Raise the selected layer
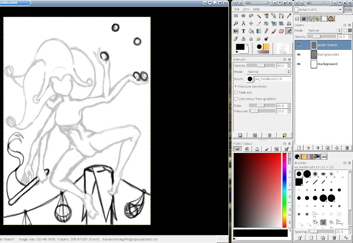 pyautogui.click(x=308, y=148)
